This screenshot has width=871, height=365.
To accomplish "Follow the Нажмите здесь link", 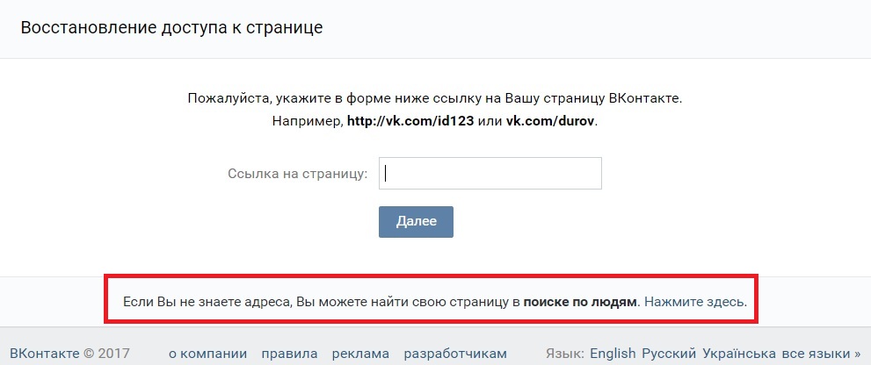I will (x=695, y=302).
